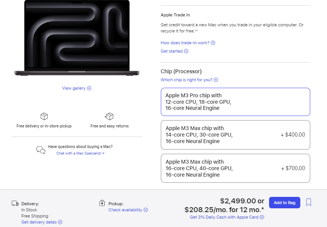The image size is (327, 227).
Task: Click Get started trade-in link
Action: (x=172, y=51)
